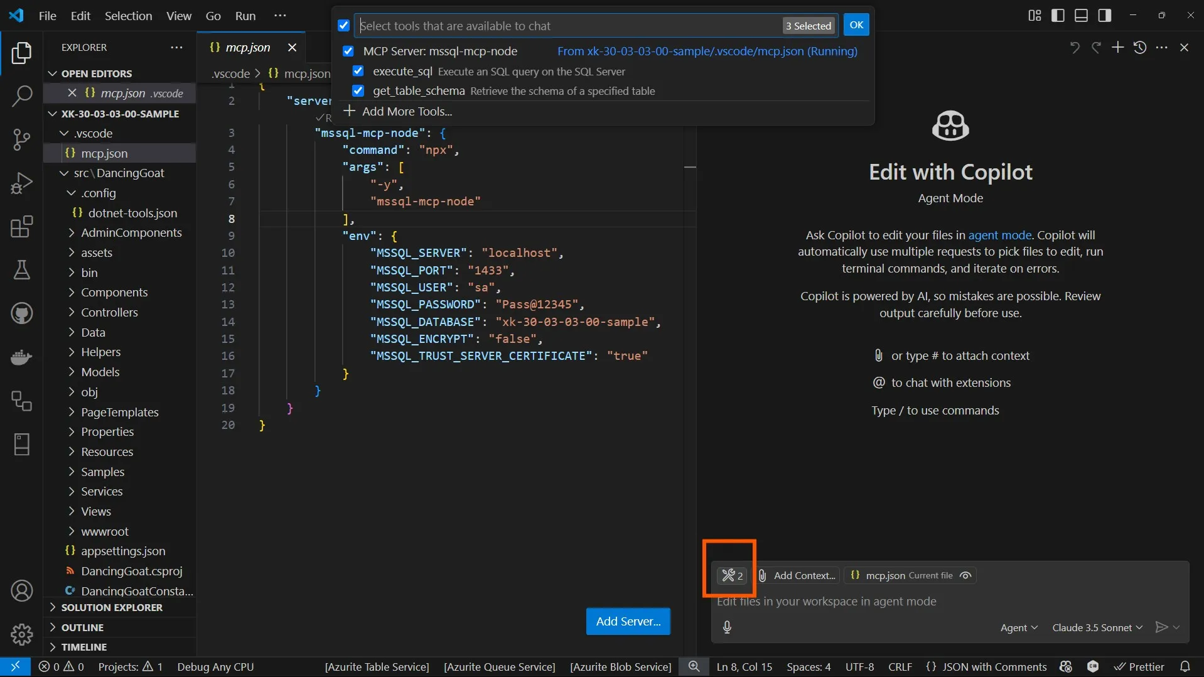Toggle the select-all tools checkbox

click(343, 25)
